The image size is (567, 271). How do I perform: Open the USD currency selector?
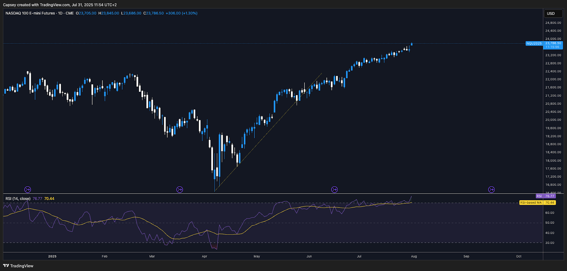point(553,13)
